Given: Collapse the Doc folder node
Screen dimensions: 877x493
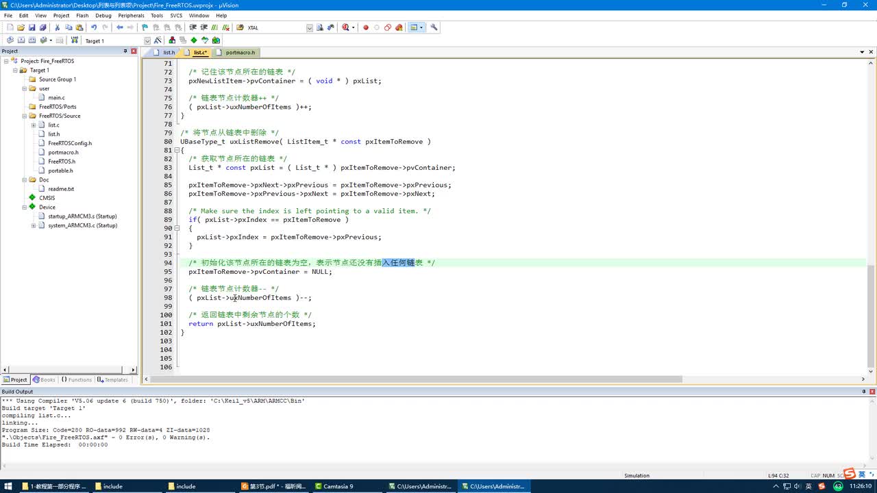Looking at the screenshot, I should coord(24,179).
